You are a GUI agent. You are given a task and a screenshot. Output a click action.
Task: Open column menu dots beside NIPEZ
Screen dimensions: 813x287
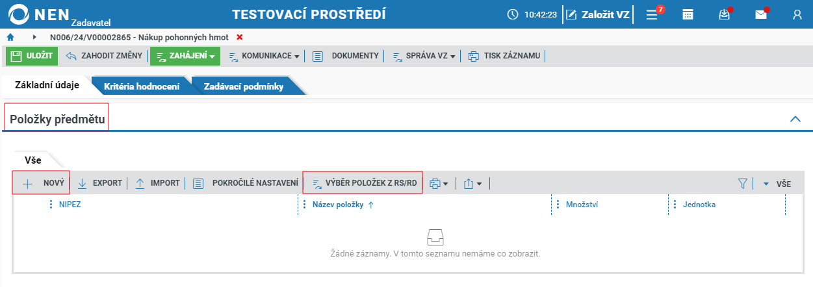(x=51, y=205)
